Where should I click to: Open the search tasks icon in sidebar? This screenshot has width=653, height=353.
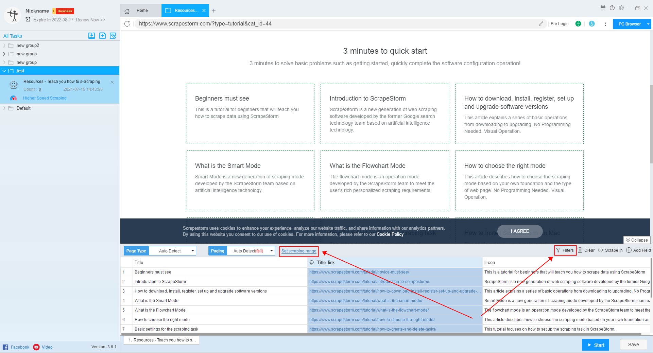point(113,36)
